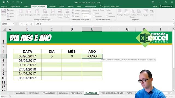The image size is (175, 98).
Task: Open the Fontes theme fonts dropdown
Action: [x=11, y=13]
